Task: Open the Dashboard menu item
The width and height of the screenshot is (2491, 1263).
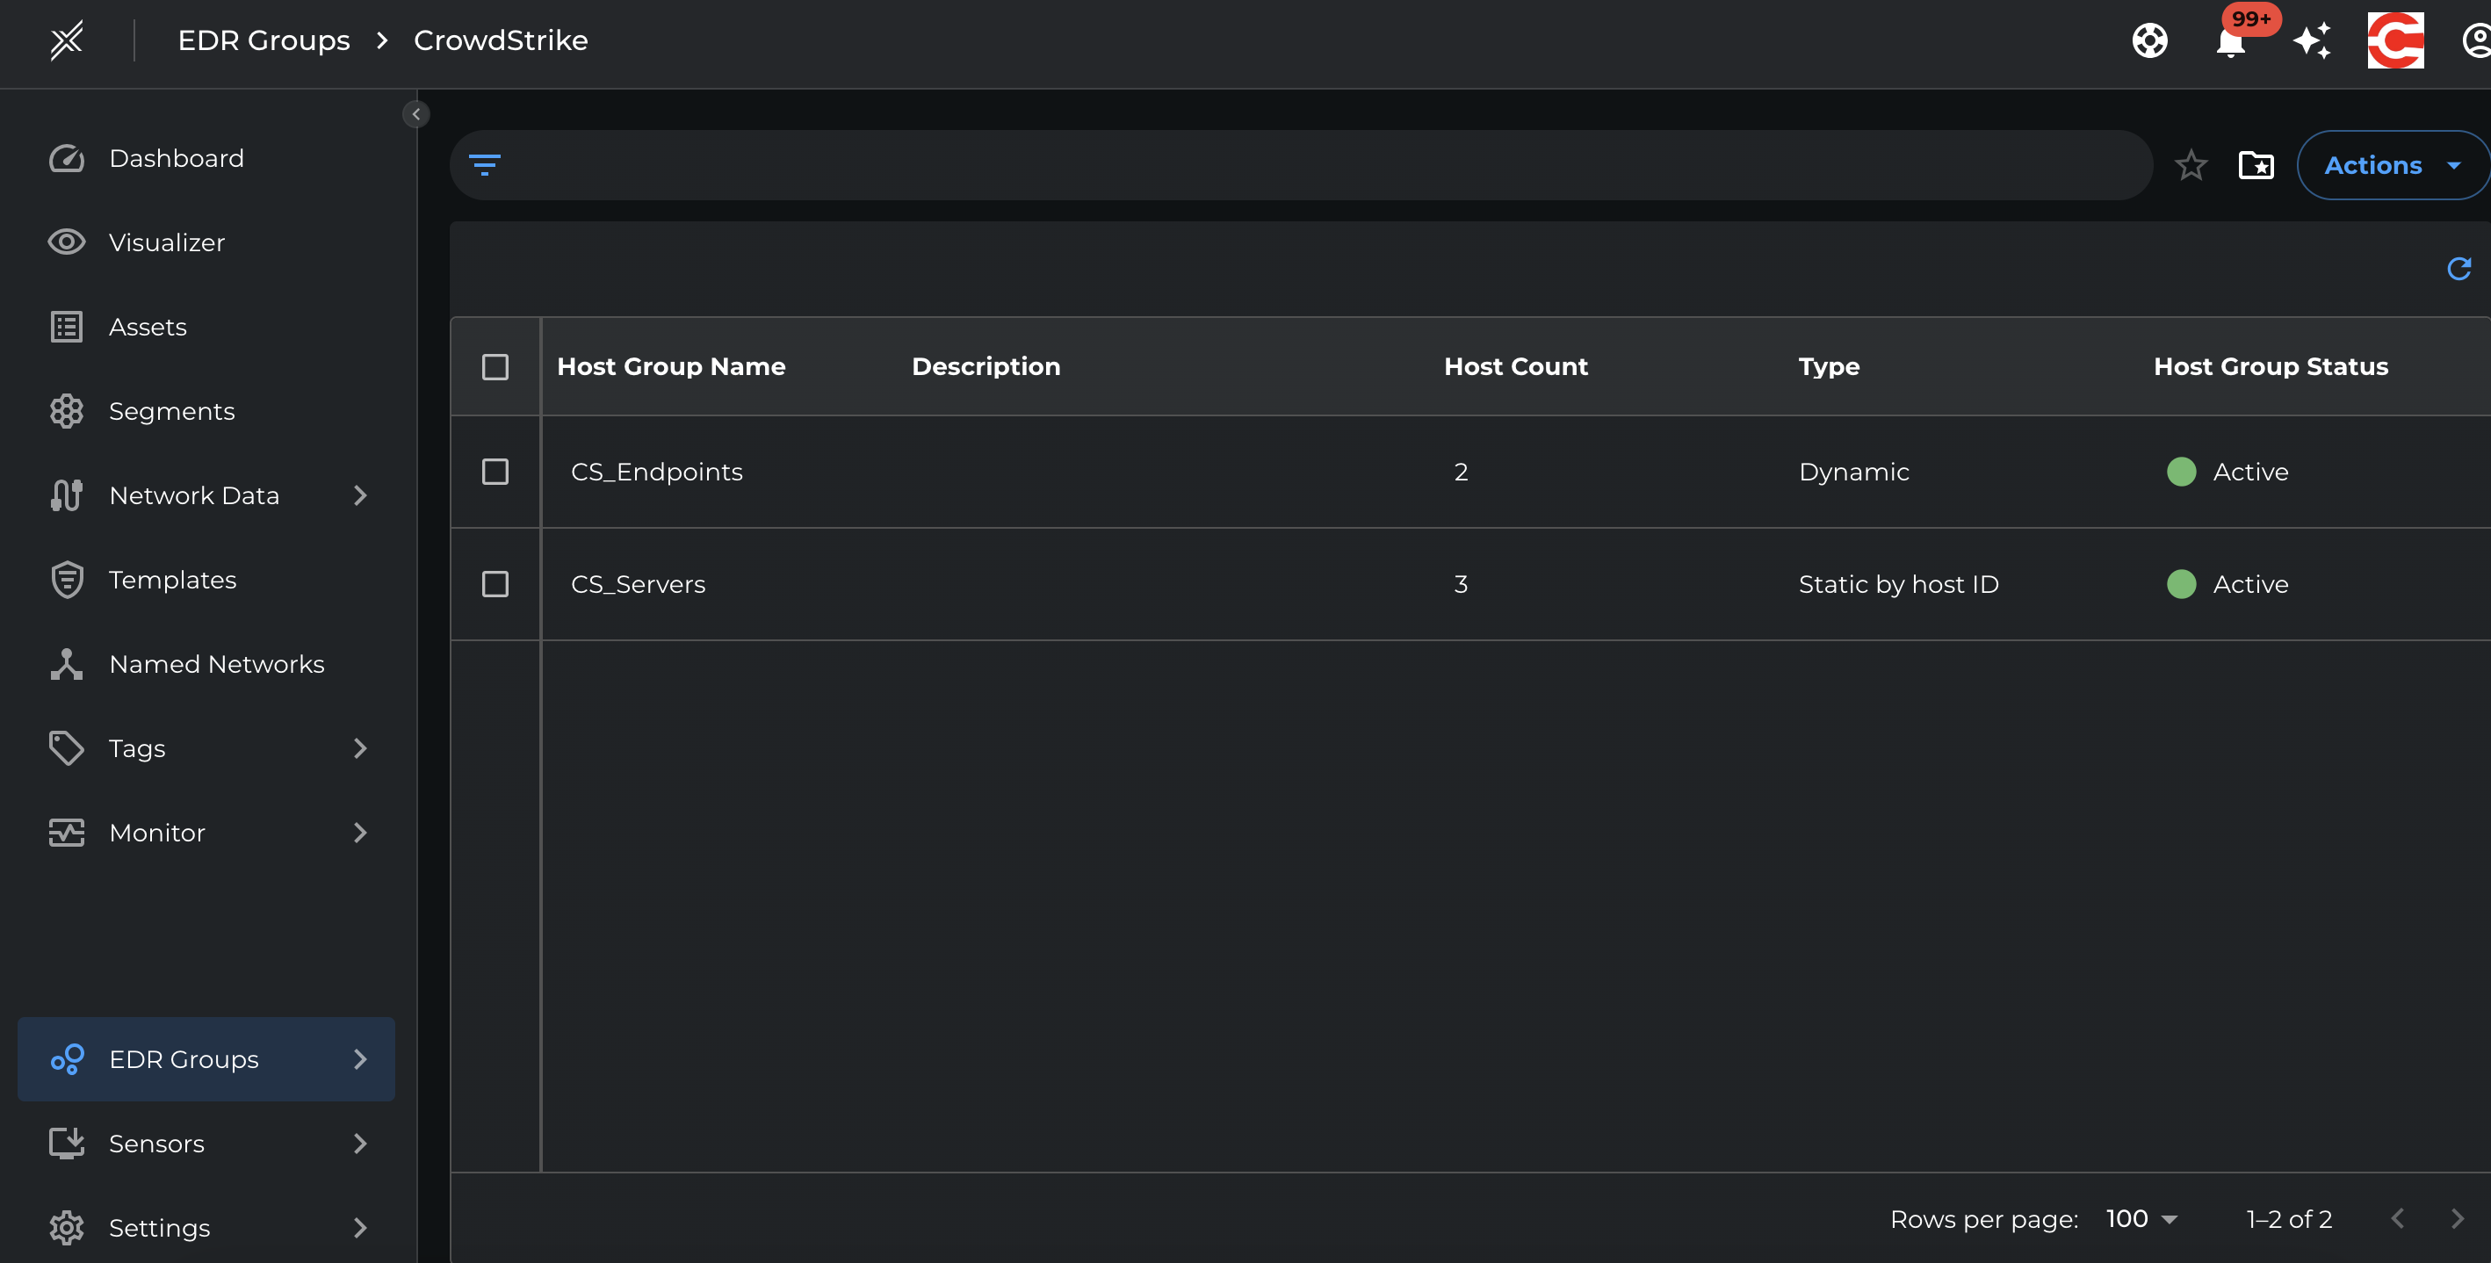Action: coord(176,157)
